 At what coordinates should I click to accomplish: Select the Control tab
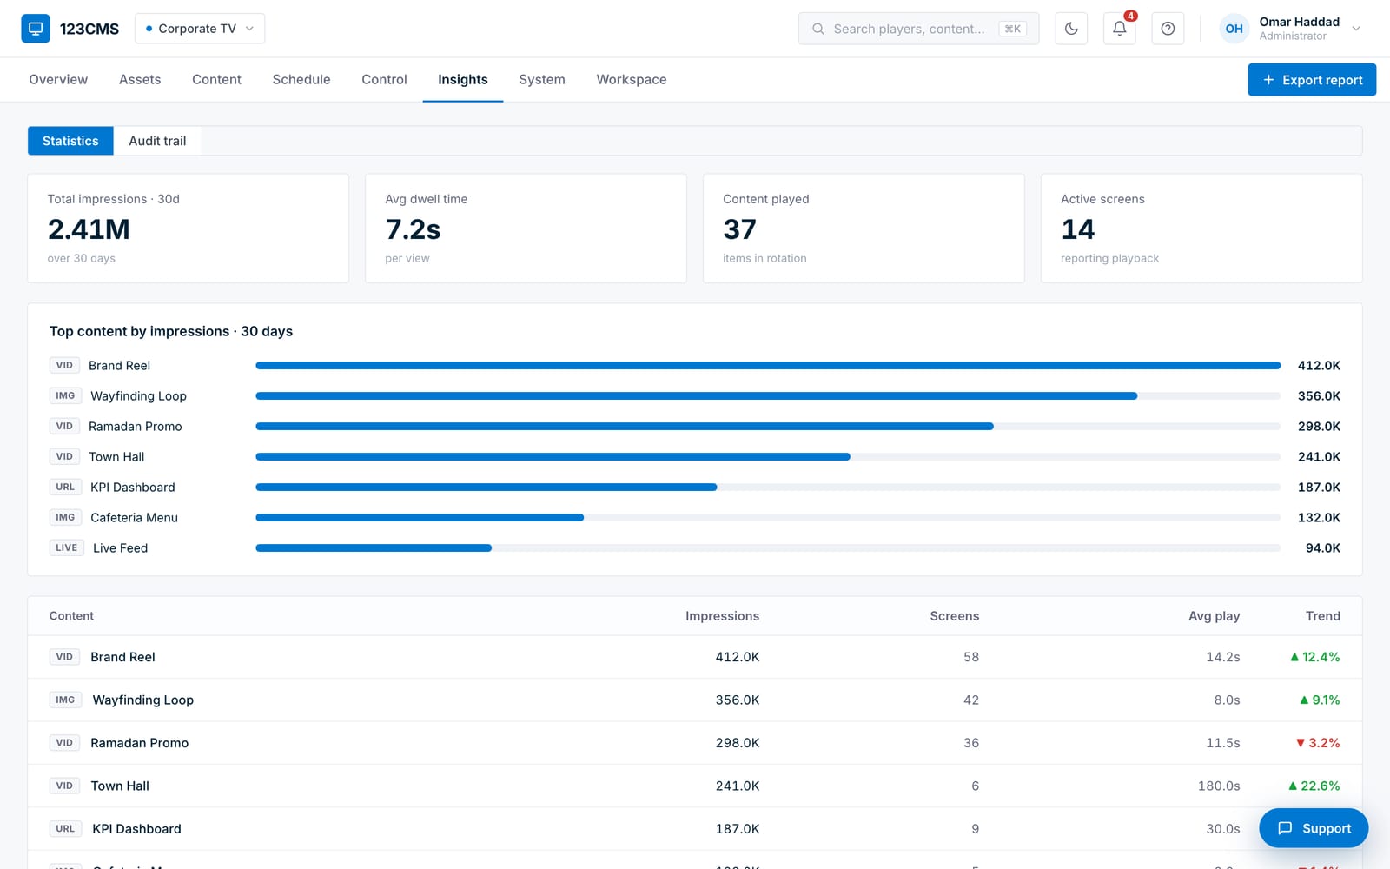click(x=384, y=80)
